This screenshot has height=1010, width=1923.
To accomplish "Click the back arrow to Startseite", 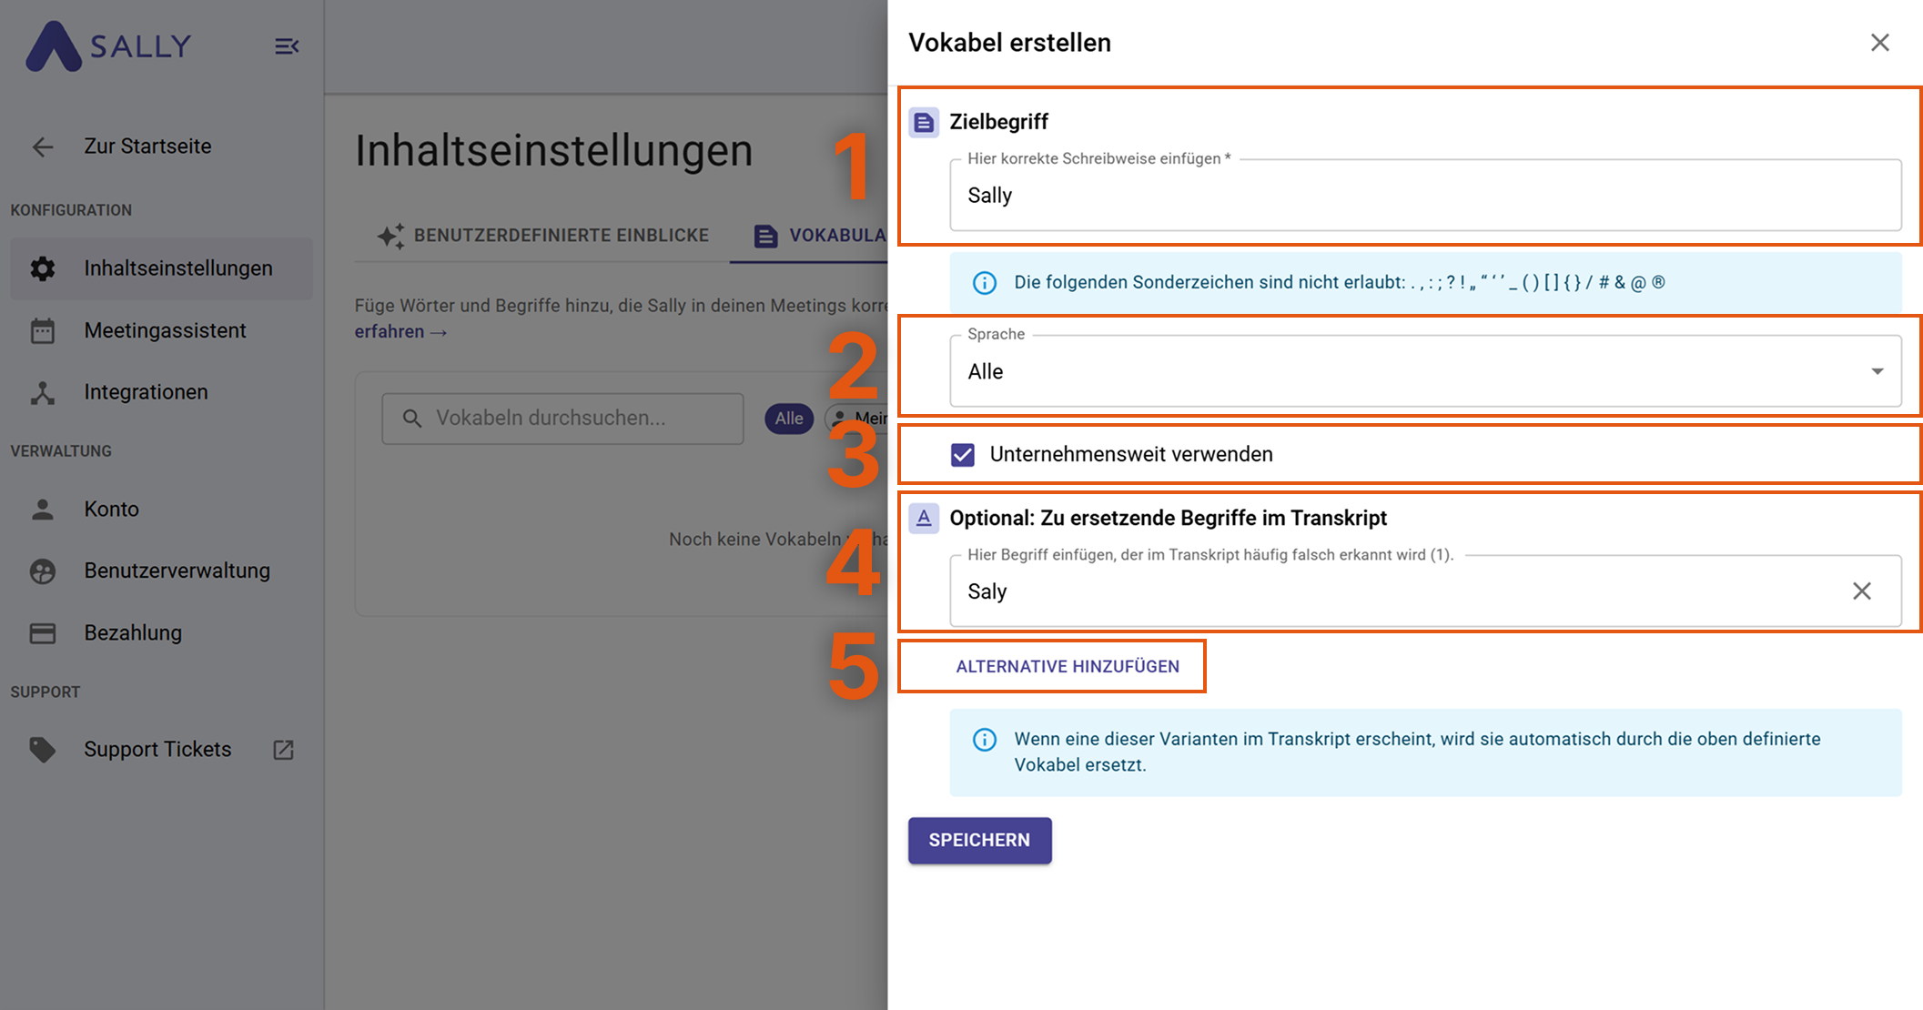I will click(x=43, y=146).
